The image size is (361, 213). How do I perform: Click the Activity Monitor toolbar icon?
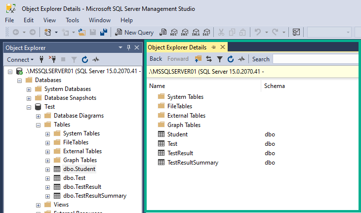(296, 32)
